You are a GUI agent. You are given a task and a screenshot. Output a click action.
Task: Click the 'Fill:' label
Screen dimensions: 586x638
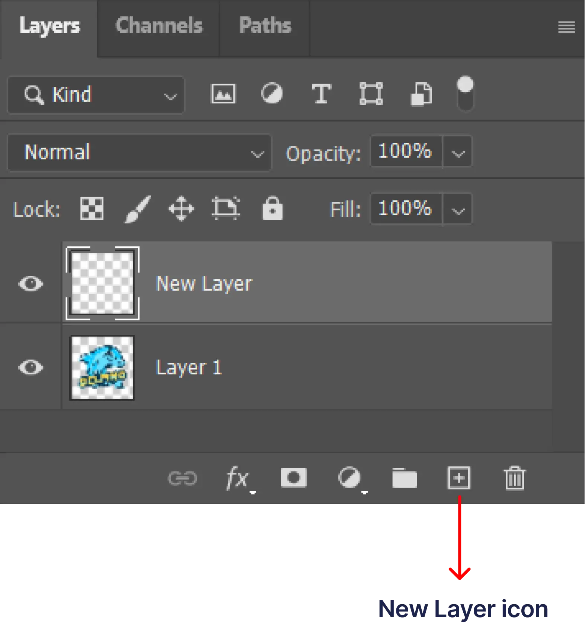[345, 209]
